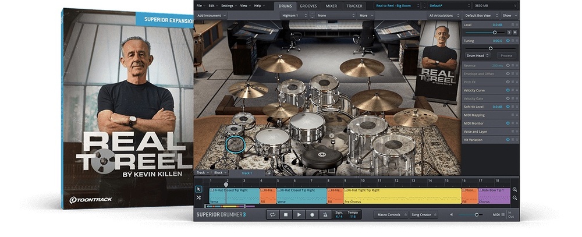Open the Show dropdown
The image size is (582, 237).
[509, 16]
